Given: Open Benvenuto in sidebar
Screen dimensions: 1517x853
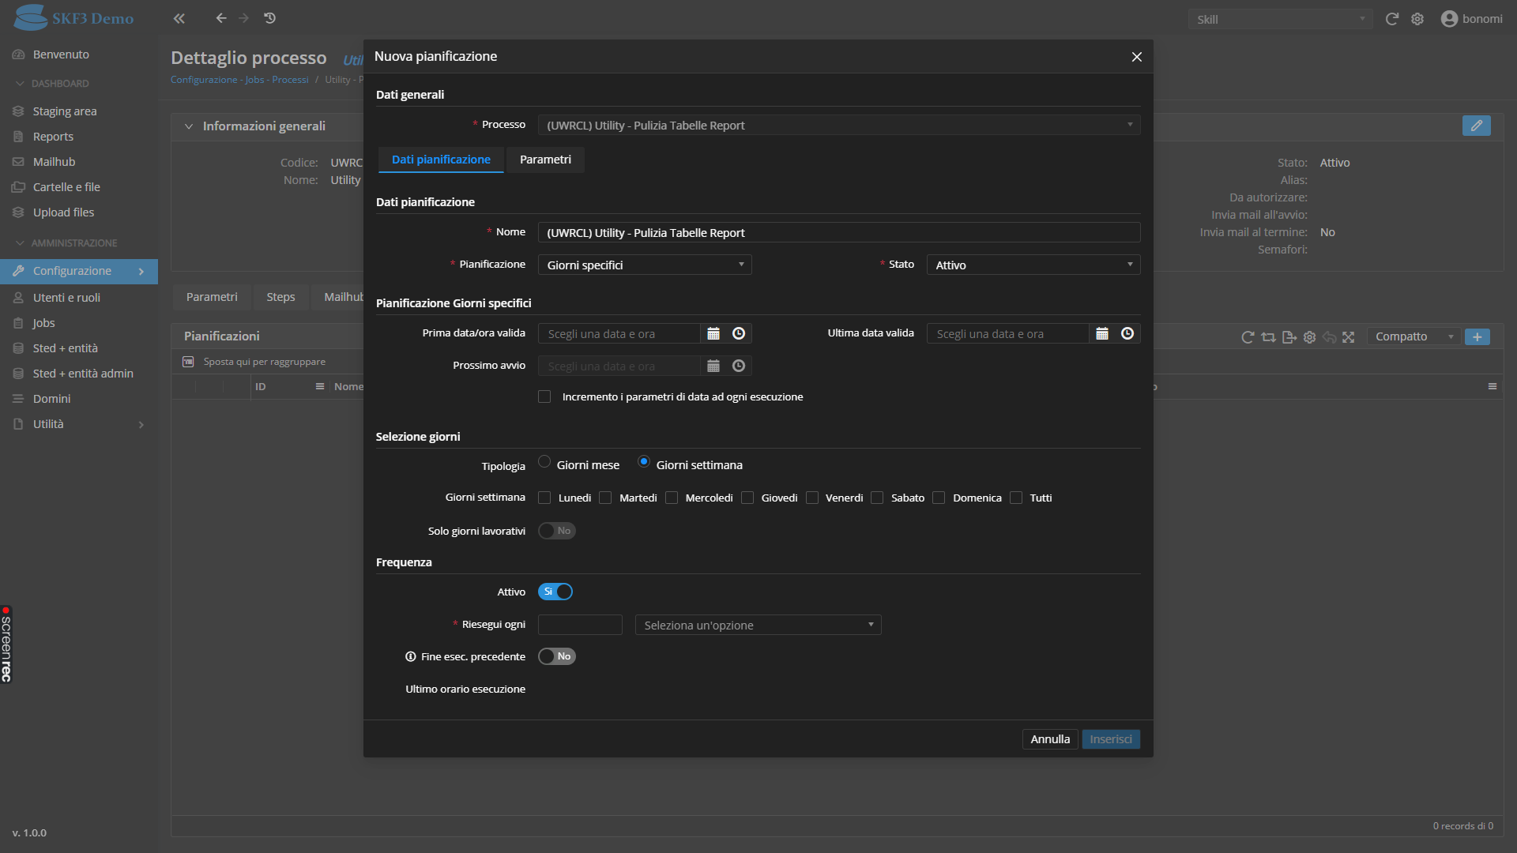Looking at the screenshot, I should click(x=61, y=54).
